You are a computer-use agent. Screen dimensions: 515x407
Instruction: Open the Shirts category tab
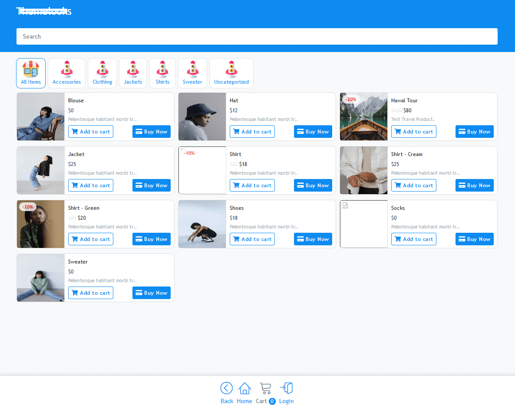point(162,73)
